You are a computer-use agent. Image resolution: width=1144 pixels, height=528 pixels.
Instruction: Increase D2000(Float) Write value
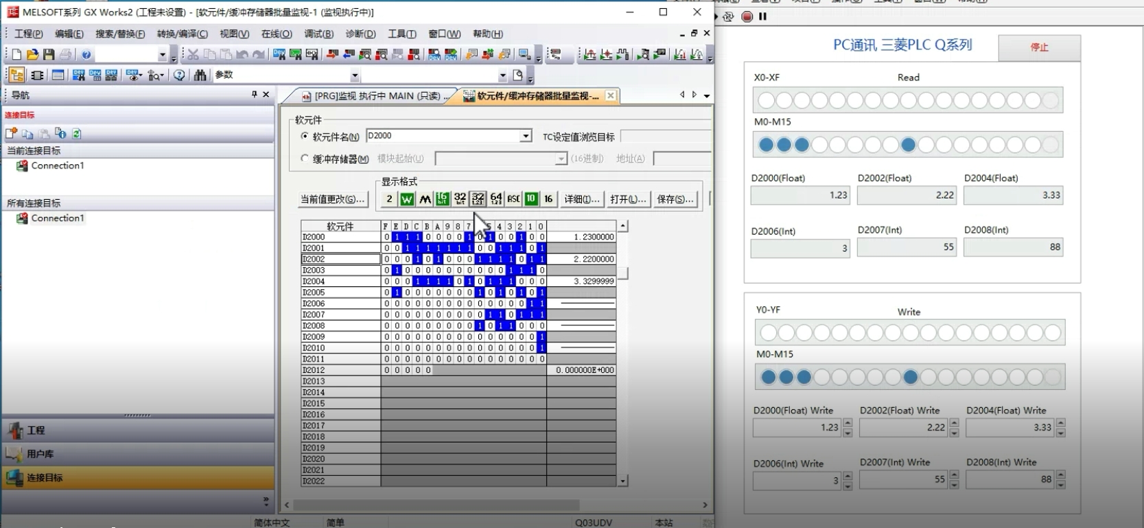coord(848,423)
